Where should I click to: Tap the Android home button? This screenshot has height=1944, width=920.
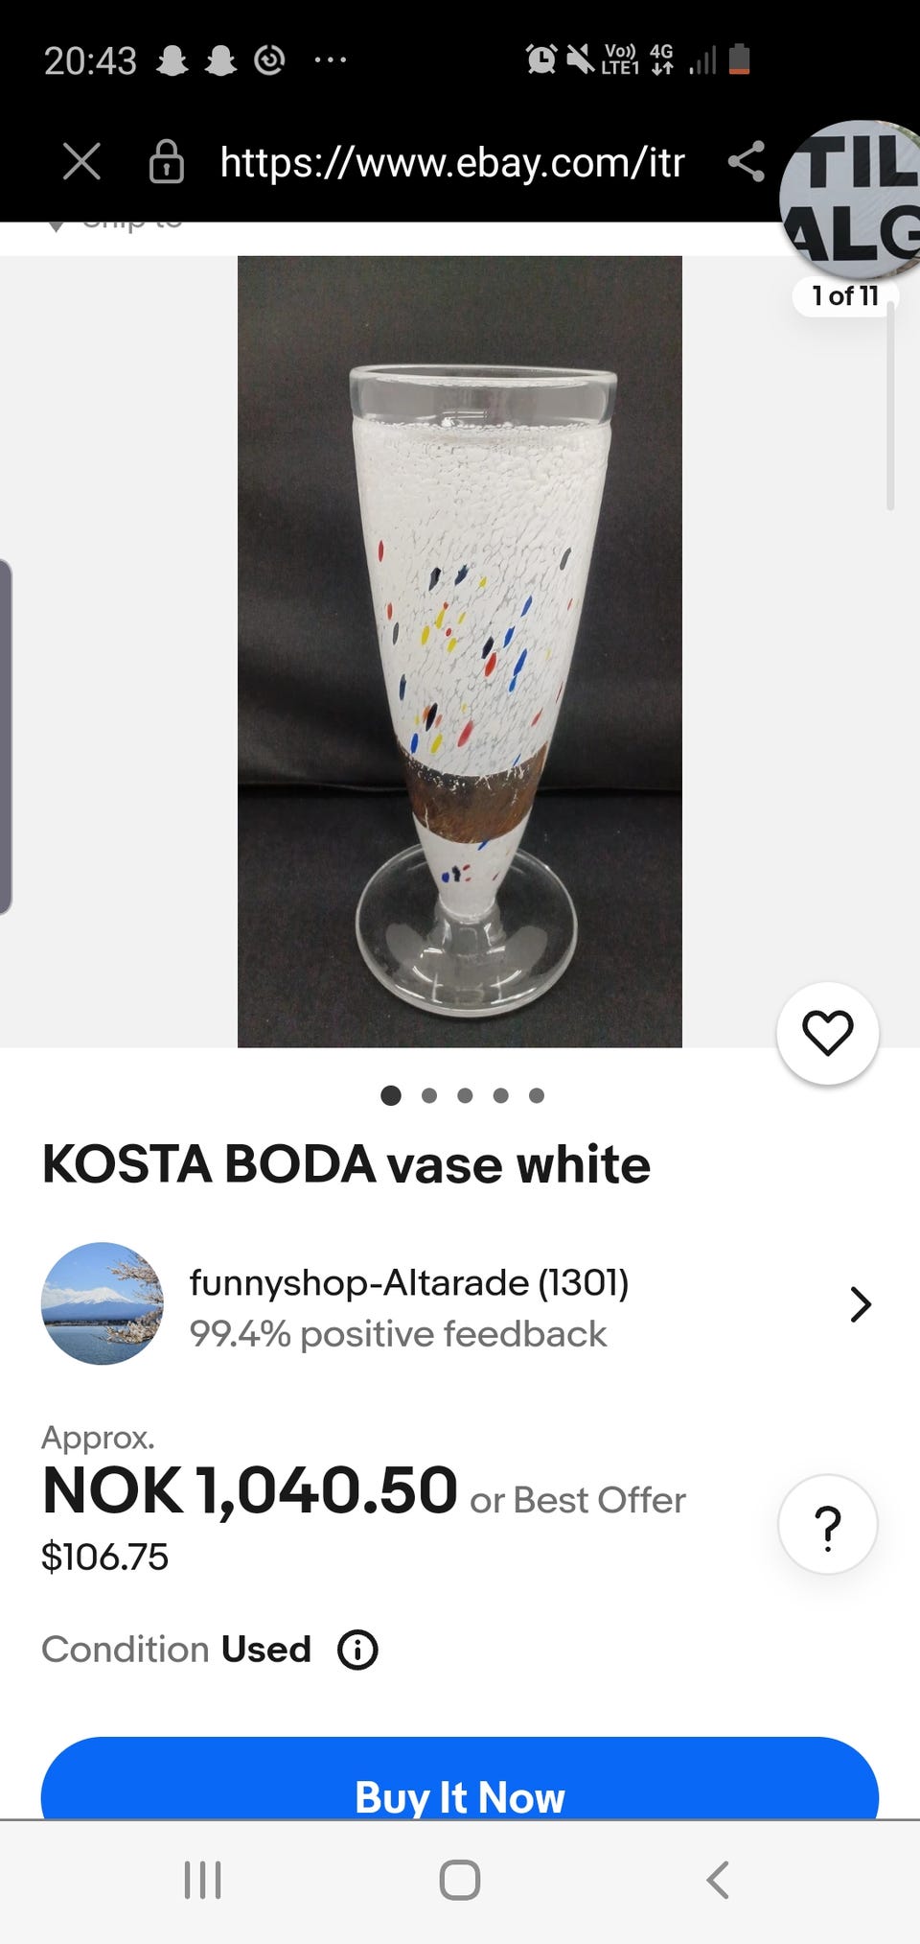pos(460,1880)
